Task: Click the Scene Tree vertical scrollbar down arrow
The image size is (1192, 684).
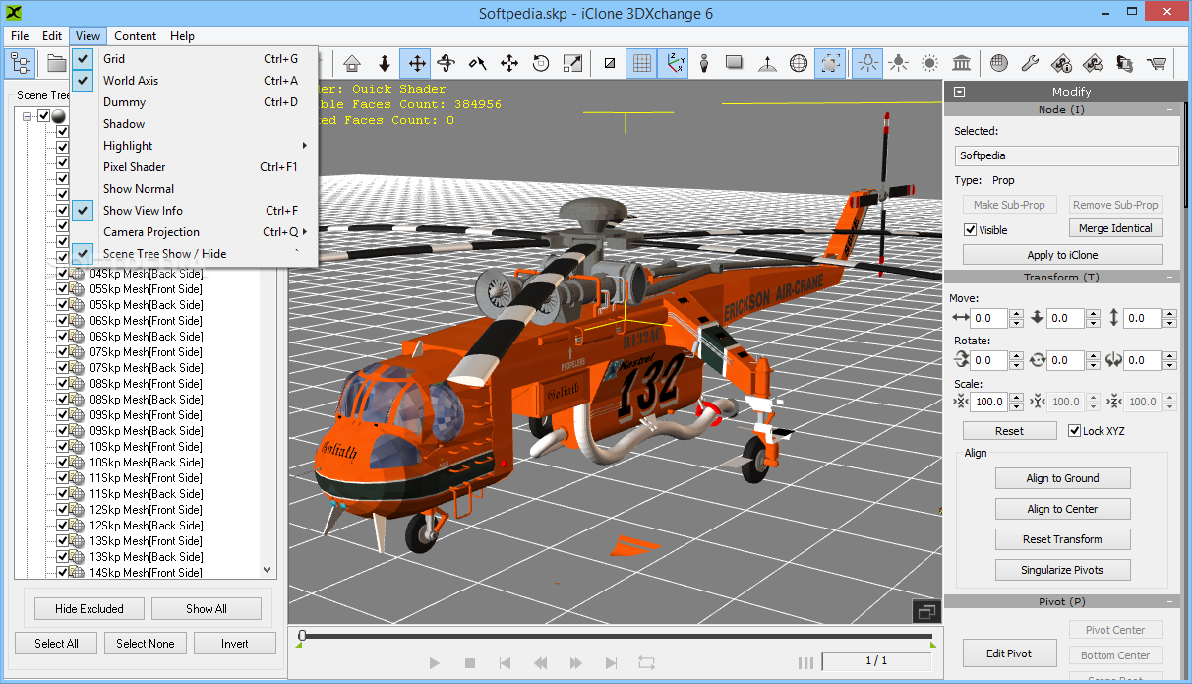Action: pyautogui.click(x=268, y=570)
